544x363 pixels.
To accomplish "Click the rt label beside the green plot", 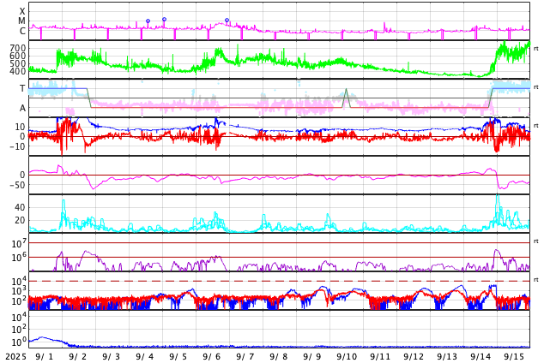I will [x=536, y=48].
